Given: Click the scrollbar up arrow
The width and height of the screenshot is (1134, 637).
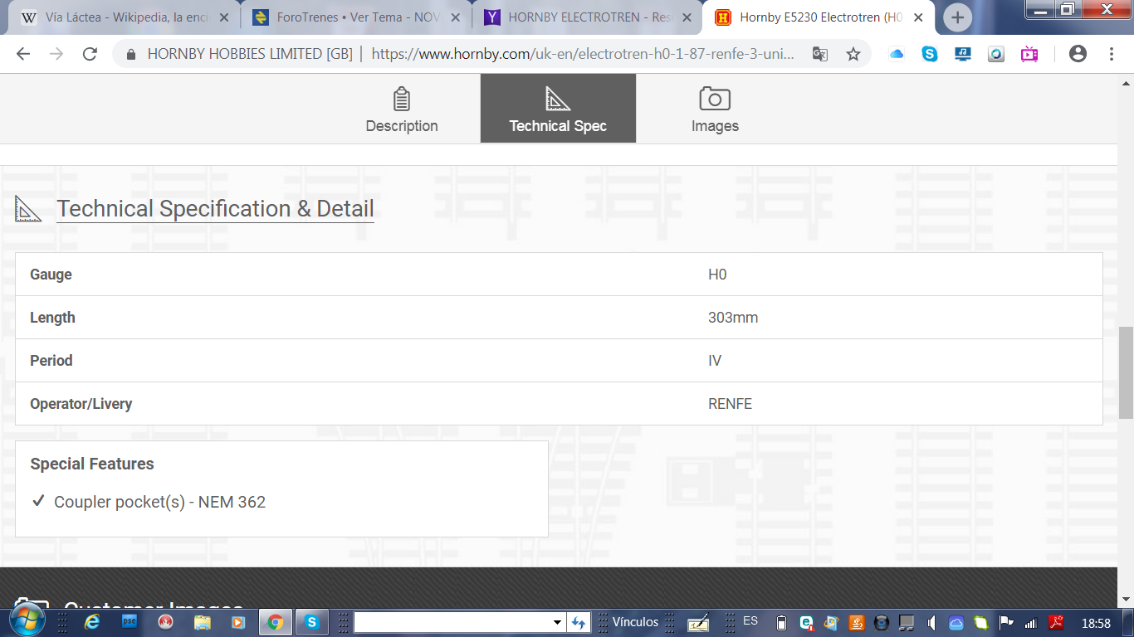Looking at the screenshot, I should click(x=1127, y=82).
